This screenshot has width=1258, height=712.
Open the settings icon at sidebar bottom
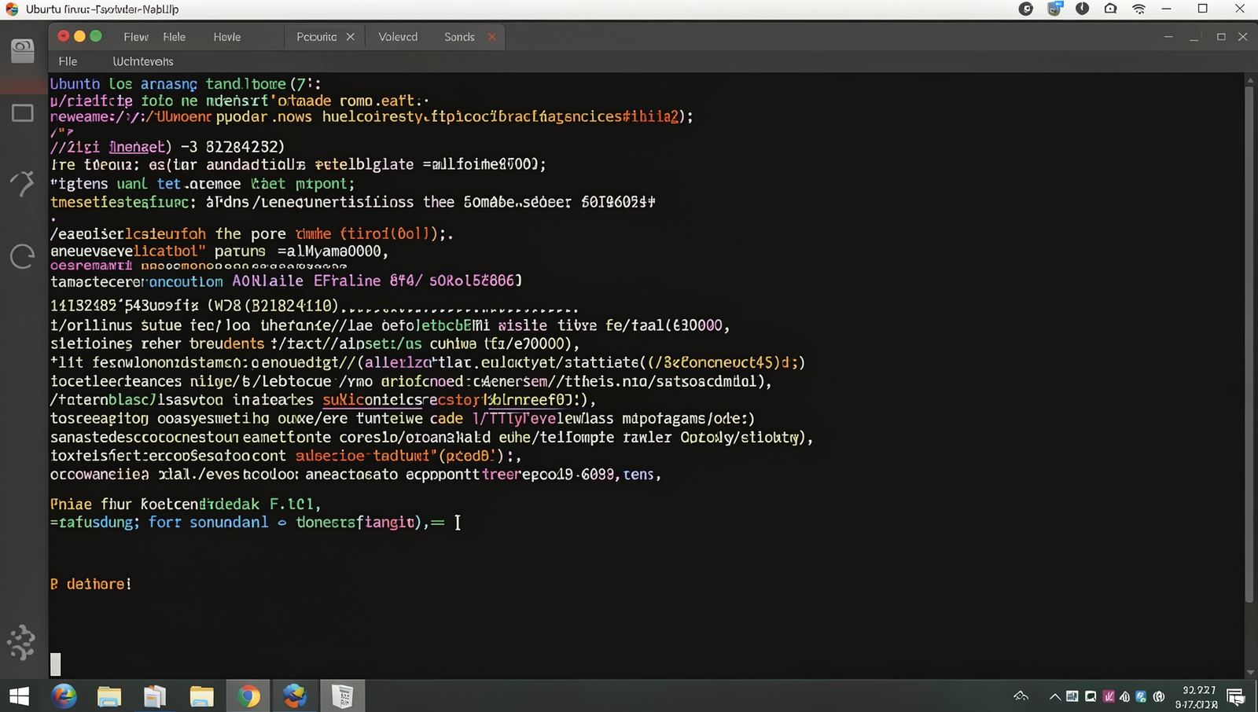[21, 642]
